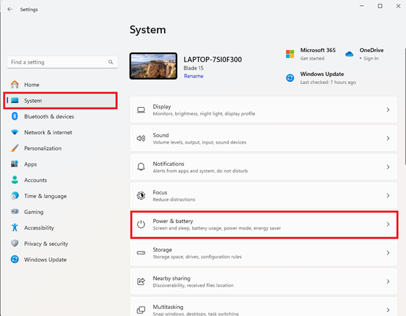Expand the Display row chevron
The height and width of the screenshot is (316, 406).
pos(388,110)
